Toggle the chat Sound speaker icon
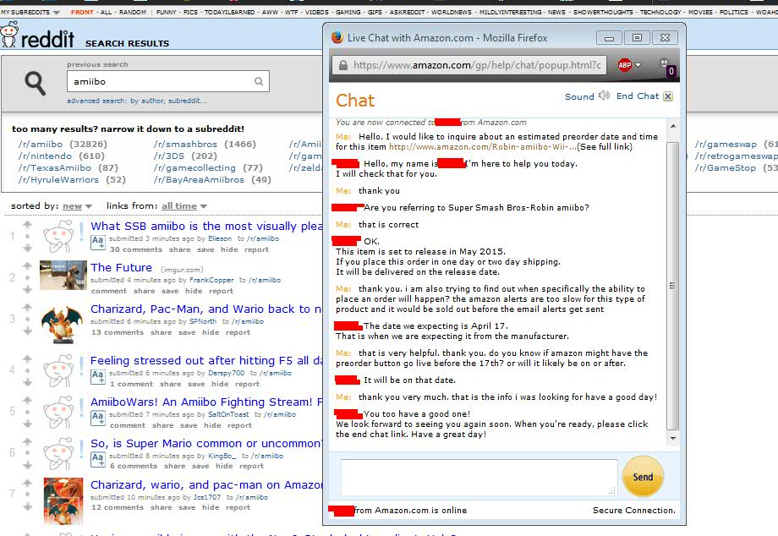This screenshot has width=778, height=536. (604, 96)
